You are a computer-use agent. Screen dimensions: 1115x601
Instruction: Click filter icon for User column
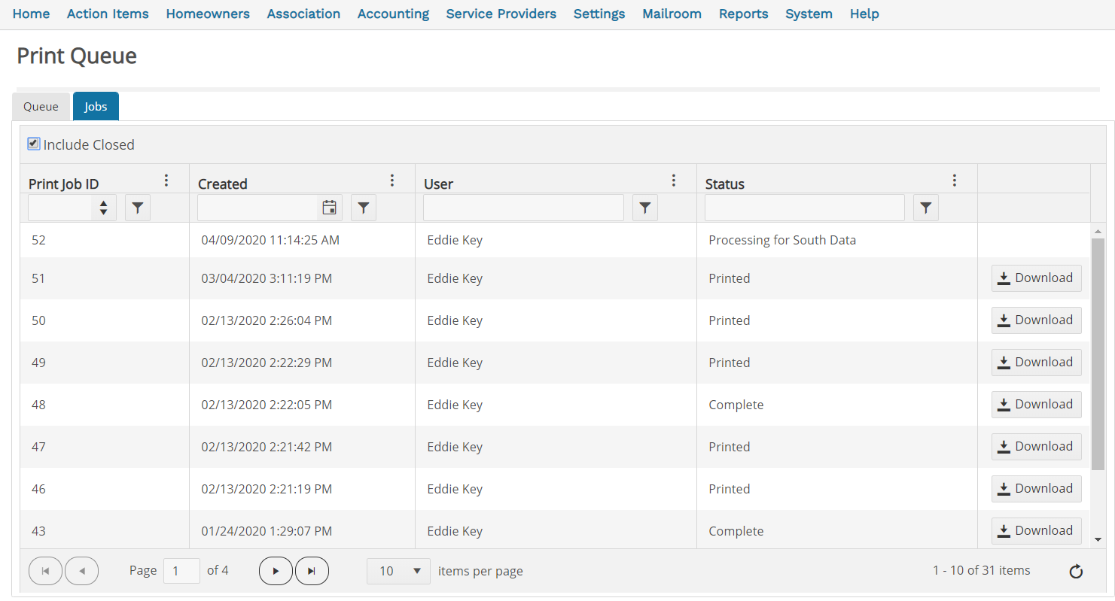click(645, 208)
